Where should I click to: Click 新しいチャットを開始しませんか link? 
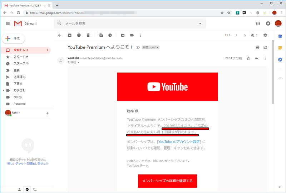pyautogui.click(x=28, y=163)
